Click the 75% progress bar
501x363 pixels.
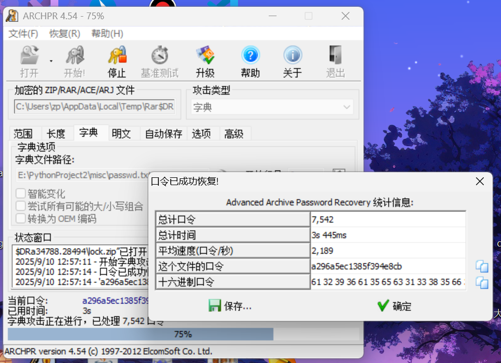183,334
